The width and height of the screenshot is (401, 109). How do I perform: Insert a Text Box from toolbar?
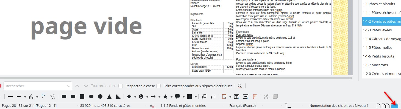tap(237, 96)
